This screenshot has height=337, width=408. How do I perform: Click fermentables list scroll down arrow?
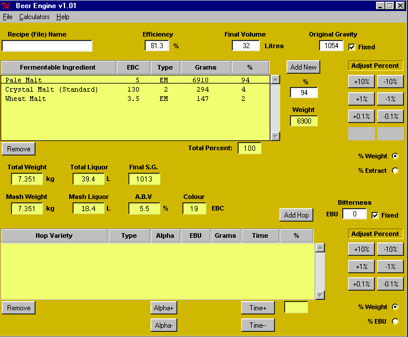click(x=275, y=136)
